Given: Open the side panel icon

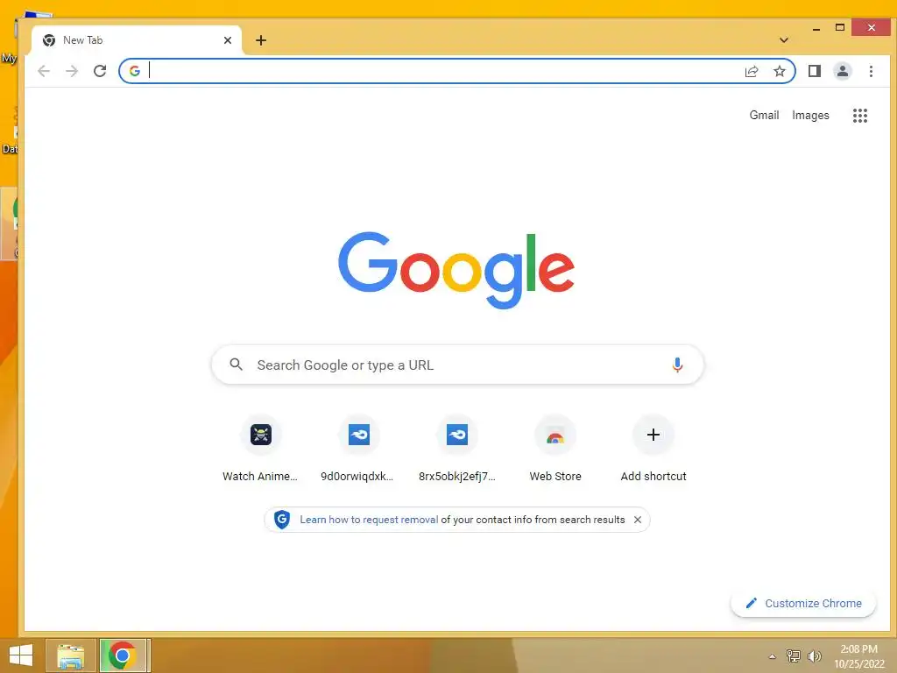Looking at the screenshot, I should tap(815, 71).
